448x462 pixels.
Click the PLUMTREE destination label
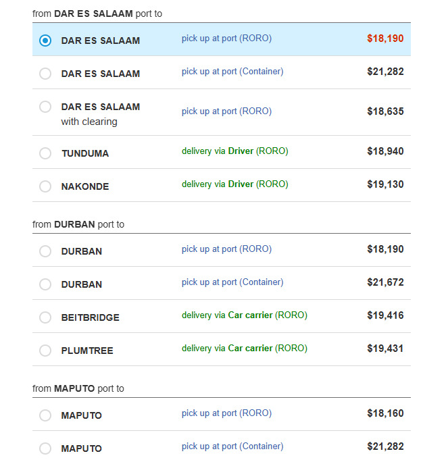point(87,351)
